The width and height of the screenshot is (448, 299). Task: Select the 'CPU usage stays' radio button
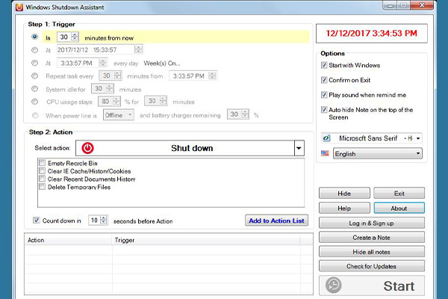34,102
